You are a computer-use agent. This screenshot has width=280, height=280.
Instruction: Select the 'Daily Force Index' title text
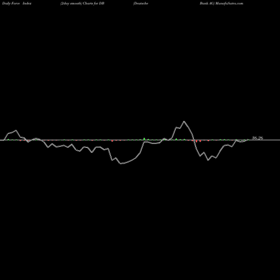(17, 3)
